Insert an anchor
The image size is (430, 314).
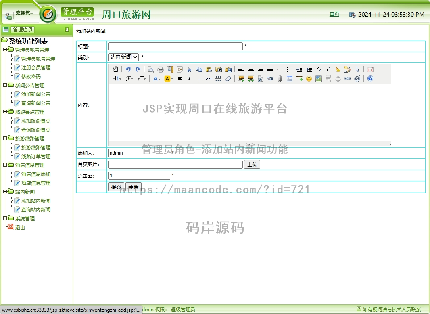(338, 79)
